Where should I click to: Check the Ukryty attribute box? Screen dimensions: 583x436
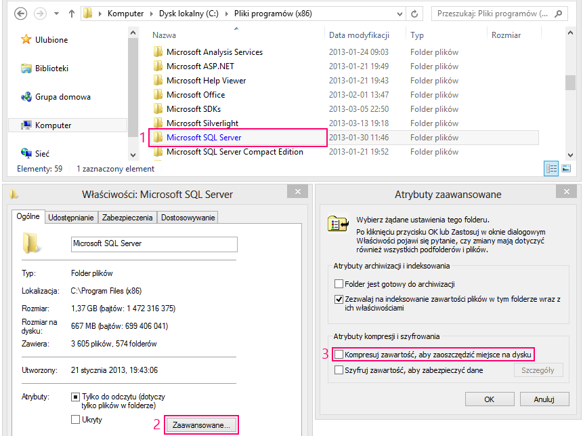pyautogui.click(x=76, y=420)
